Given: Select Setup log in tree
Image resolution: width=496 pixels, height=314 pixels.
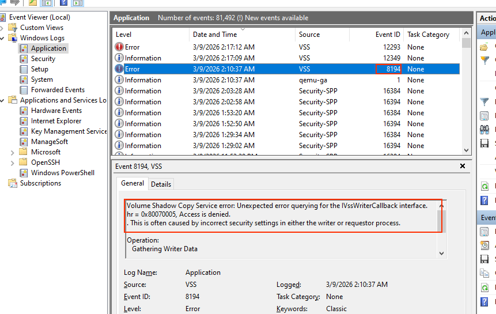Looking at the screenshot, I should pyautogui.click(x=40, y=69).
